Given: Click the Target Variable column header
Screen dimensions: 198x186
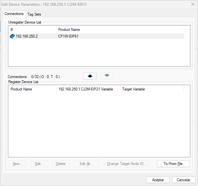Looking at the screenshot, I should [x=152, y=89].
